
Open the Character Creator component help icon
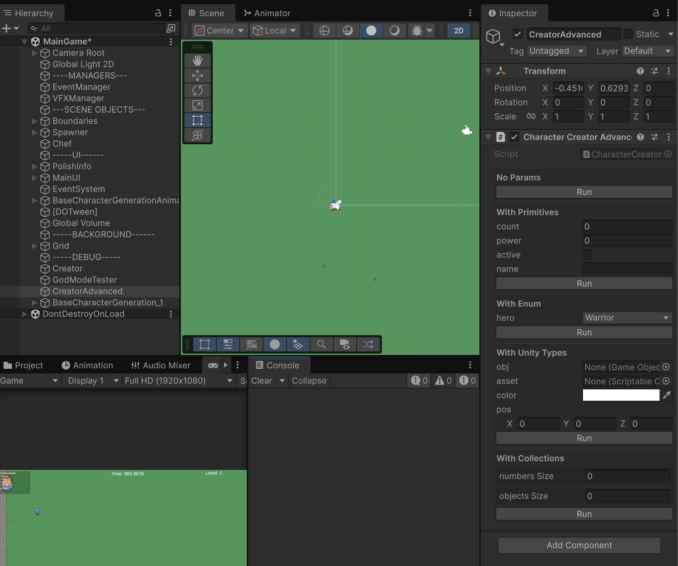pyautogui.click(x=640, y=137)
